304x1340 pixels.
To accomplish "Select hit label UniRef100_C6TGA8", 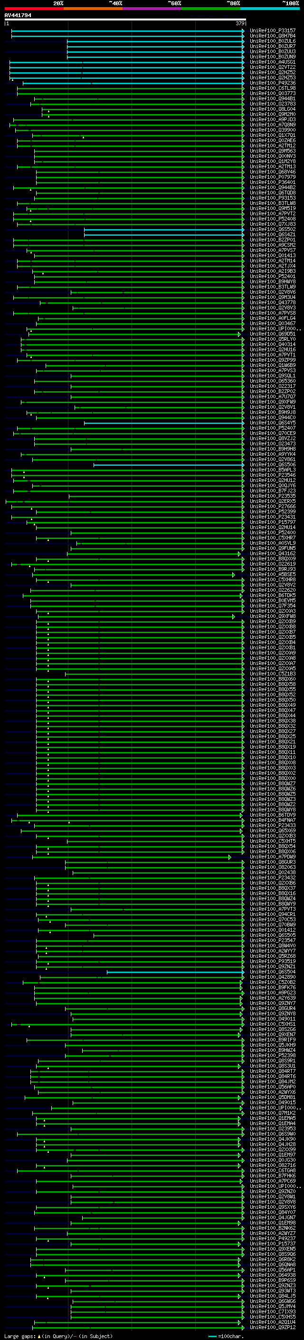I will (x=273, y=1170).
